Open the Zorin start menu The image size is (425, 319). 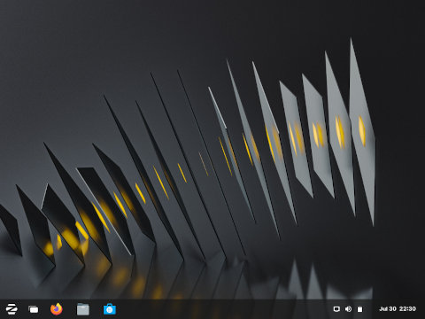pos(12,309)
